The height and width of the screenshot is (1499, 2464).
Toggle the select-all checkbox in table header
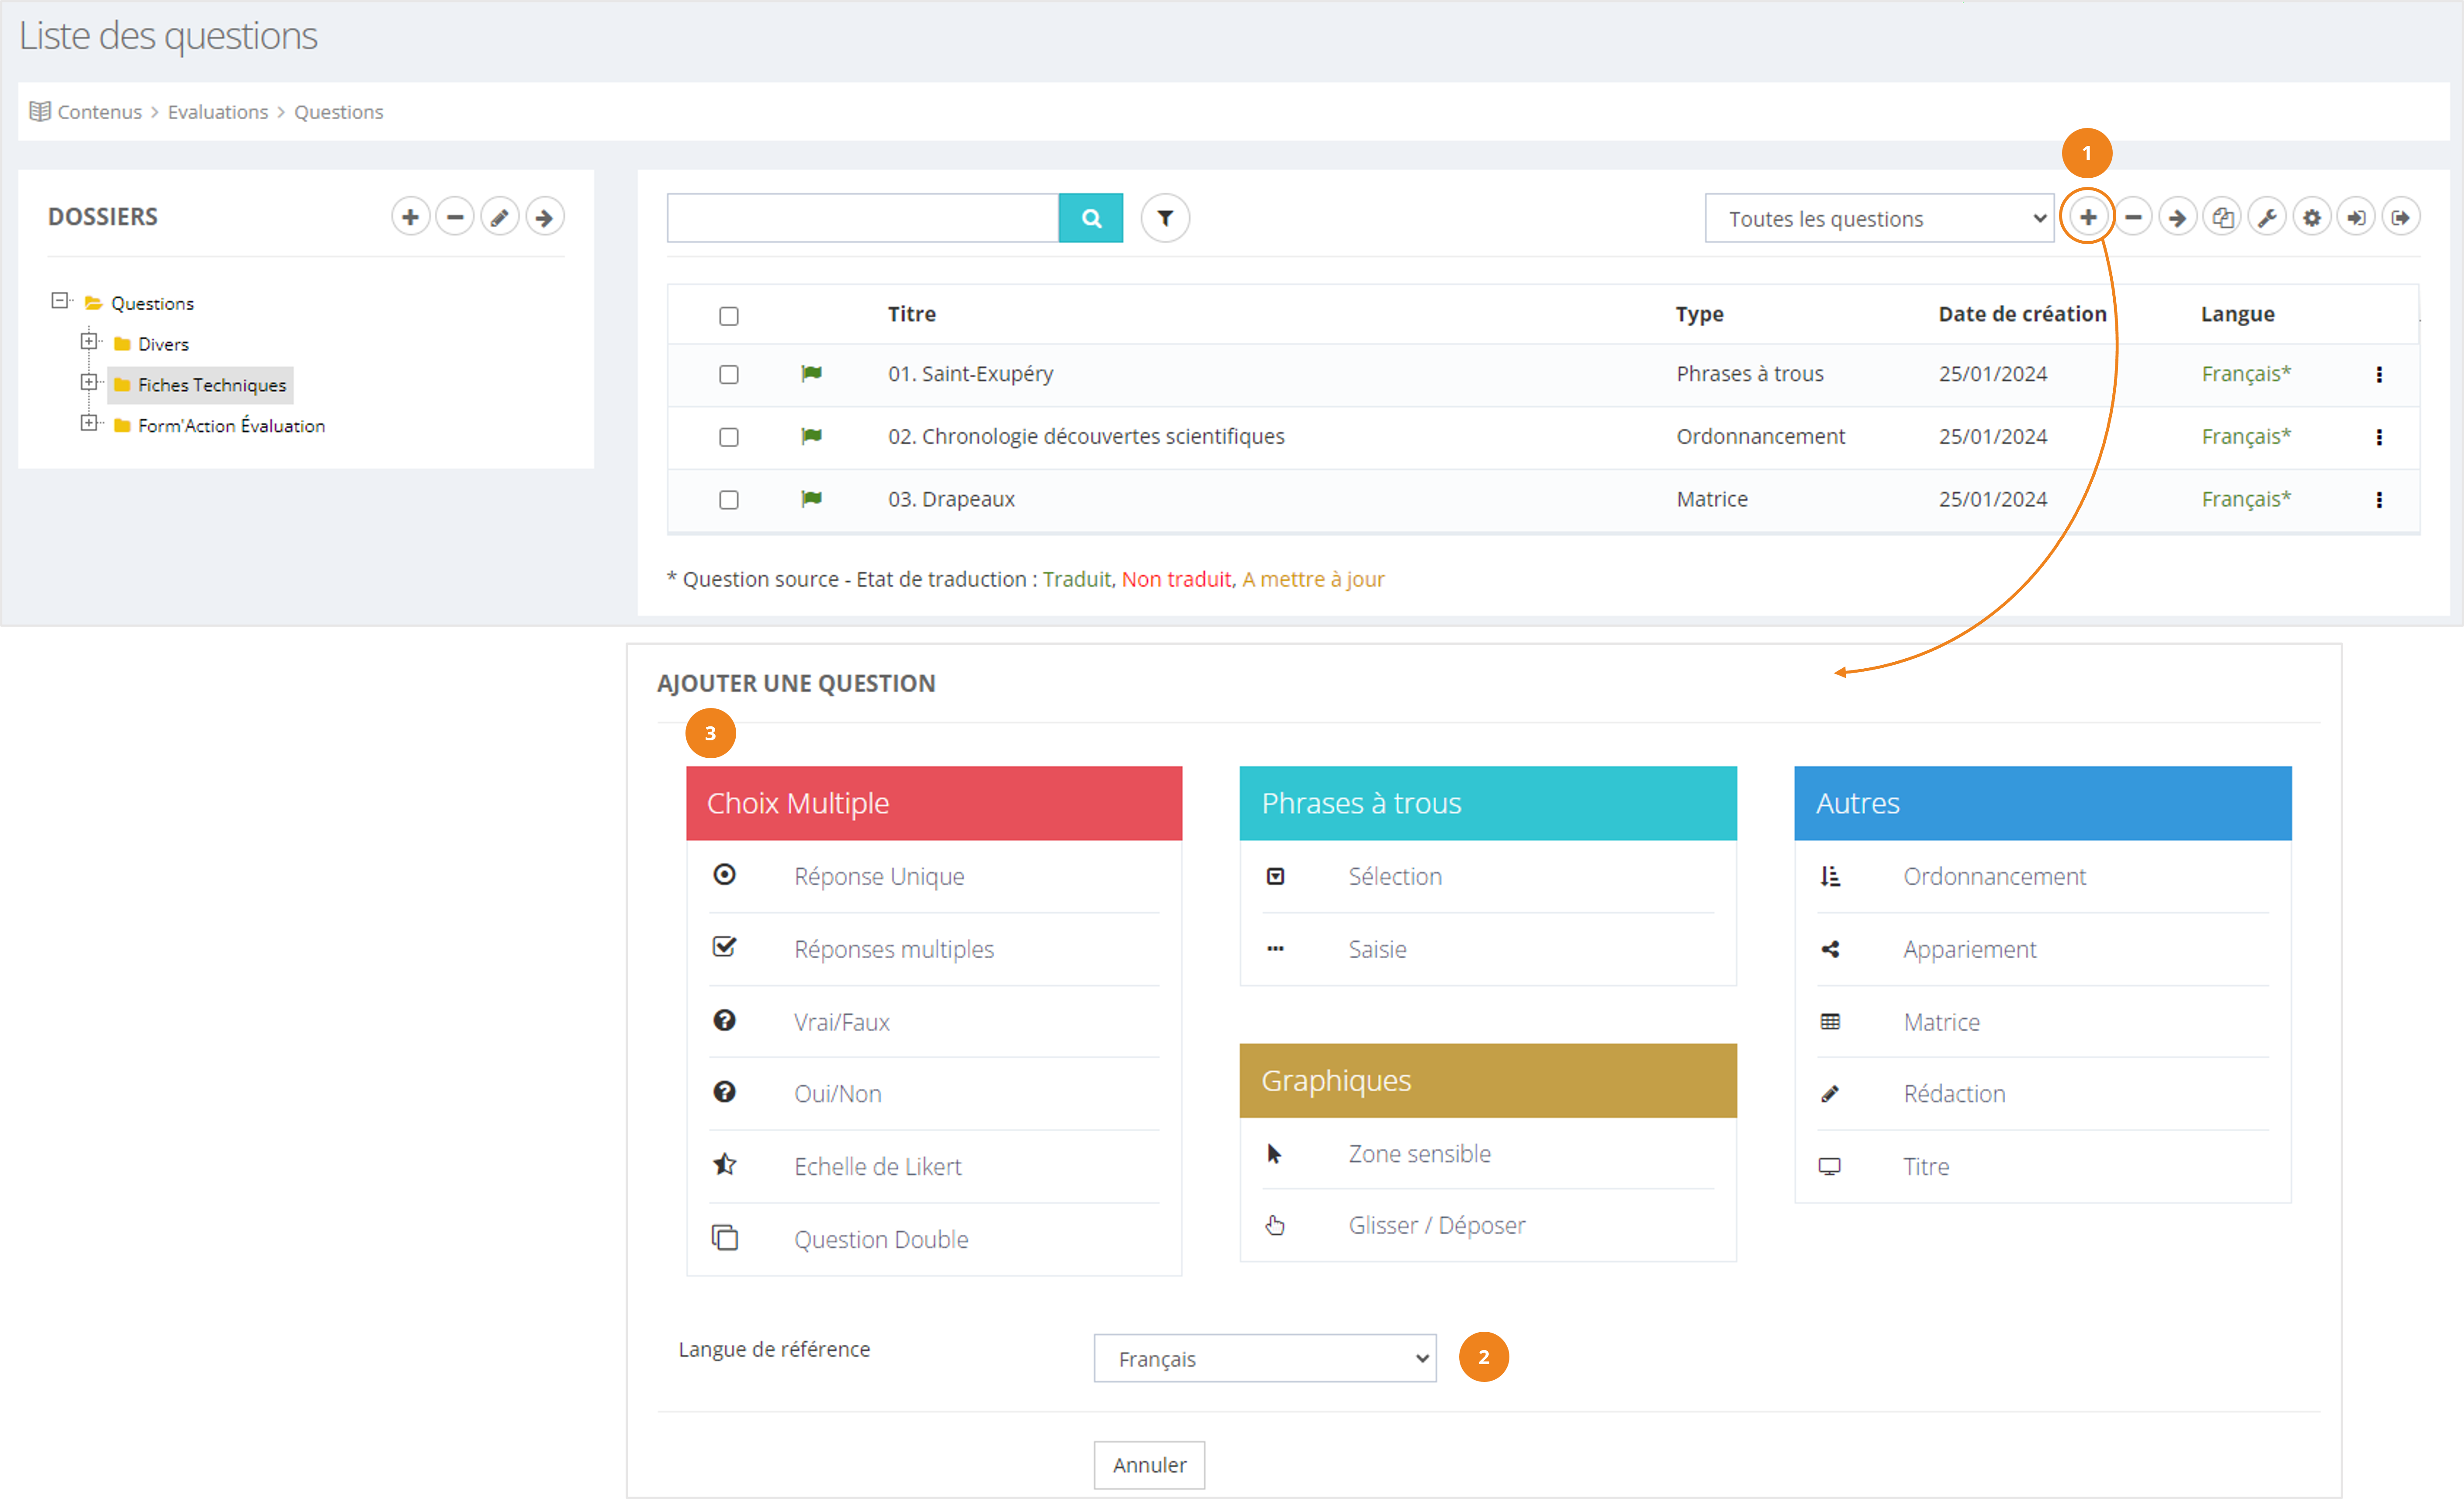[x=729, y=316]
